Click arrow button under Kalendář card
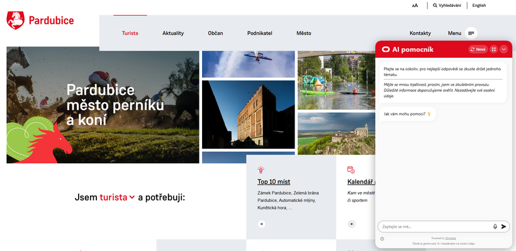This screenshot has width=516, height=251. 352,224
